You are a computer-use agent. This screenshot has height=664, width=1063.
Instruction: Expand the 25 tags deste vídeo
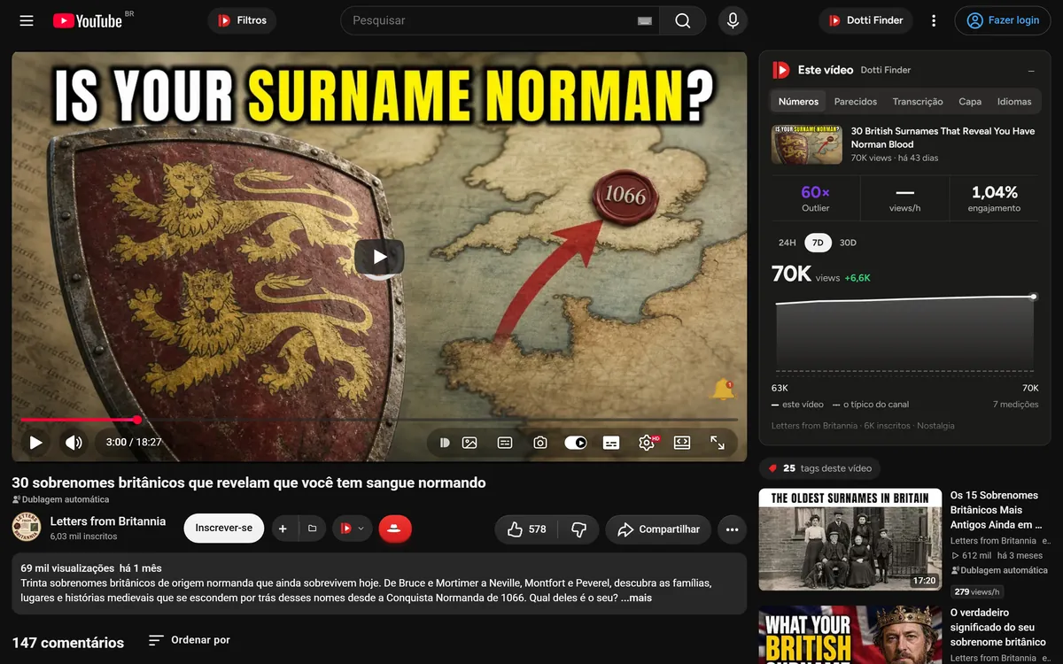click(x=820, y=468)
